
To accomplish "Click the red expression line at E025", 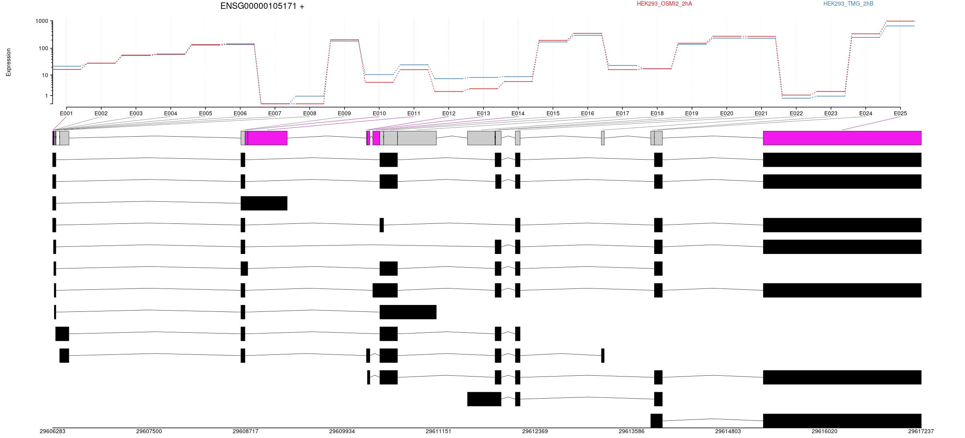I will click(900, 21).
